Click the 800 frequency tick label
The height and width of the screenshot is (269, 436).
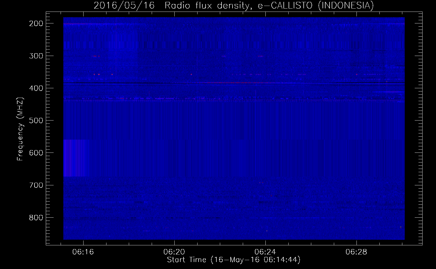click(36, 217)
